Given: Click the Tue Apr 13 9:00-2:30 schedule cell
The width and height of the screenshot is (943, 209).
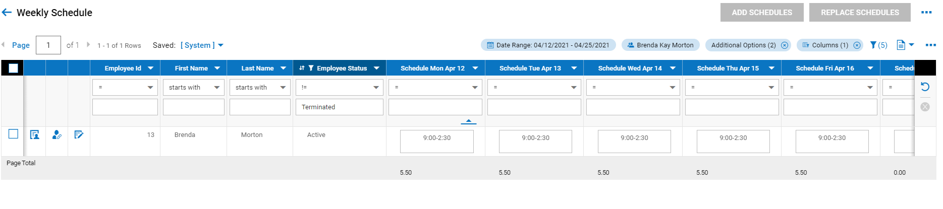Looking at the screenshot, I should (x=535, y=142).
